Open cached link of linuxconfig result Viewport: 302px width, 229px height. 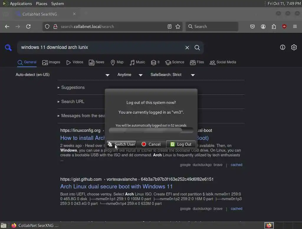point(237,165)
